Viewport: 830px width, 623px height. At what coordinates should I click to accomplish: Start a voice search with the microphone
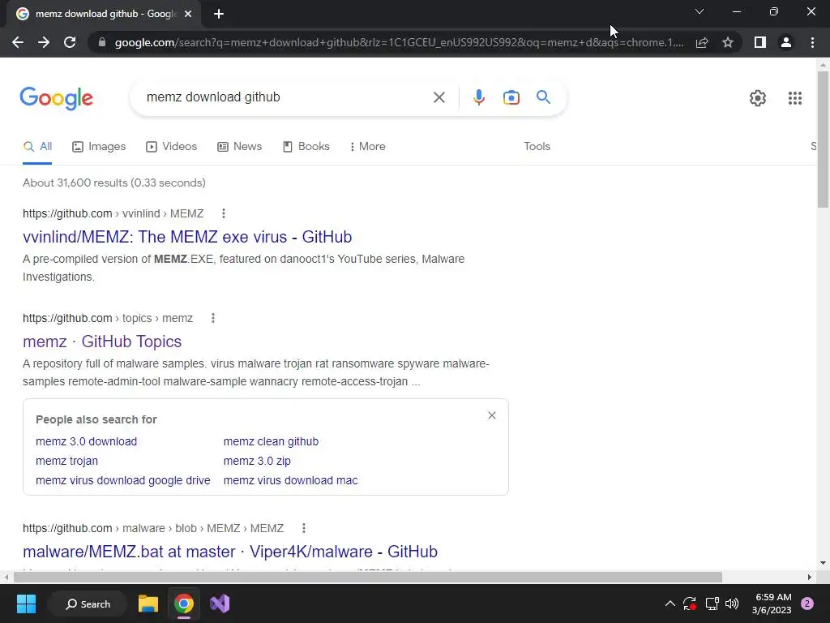tap(478, 97)
